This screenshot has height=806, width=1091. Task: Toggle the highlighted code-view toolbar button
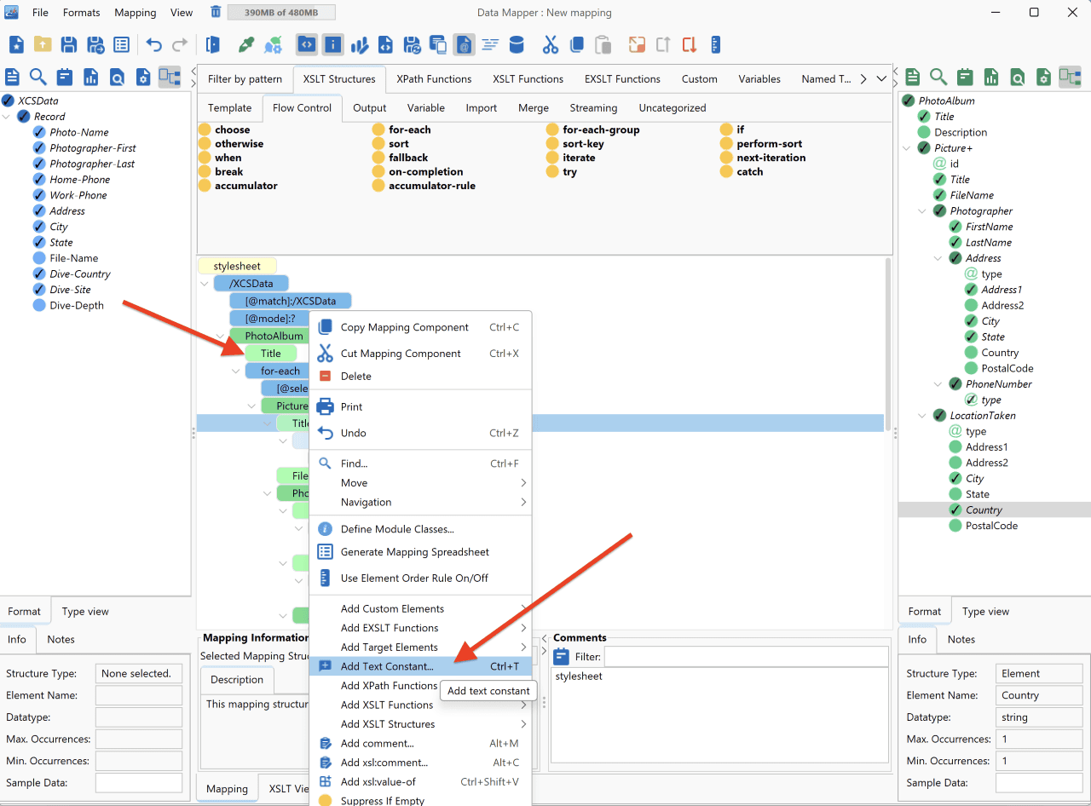(x=307, y=45)
